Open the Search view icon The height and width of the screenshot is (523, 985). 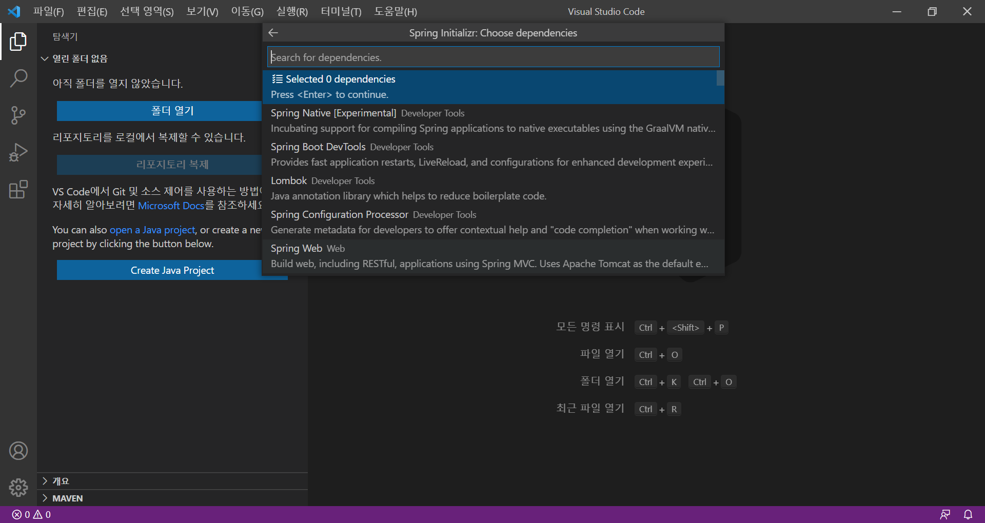18,78
